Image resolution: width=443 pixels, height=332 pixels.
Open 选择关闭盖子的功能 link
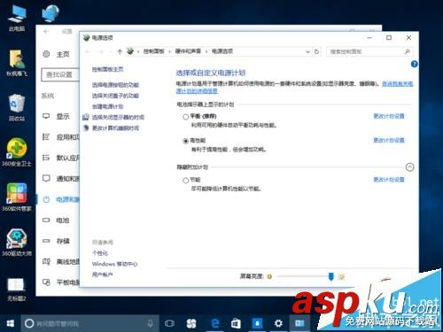tap(115, 96)
